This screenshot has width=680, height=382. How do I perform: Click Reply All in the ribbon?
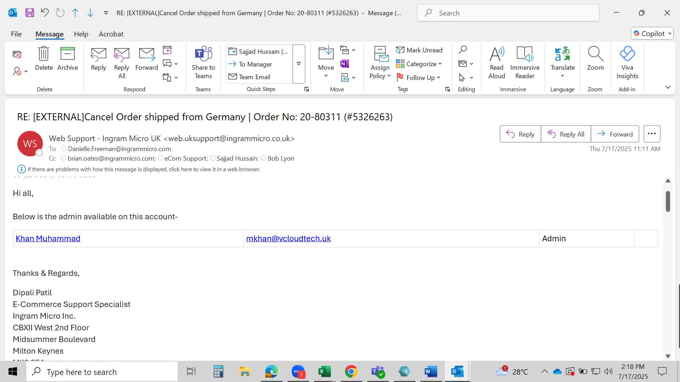(x=121, y=63)
